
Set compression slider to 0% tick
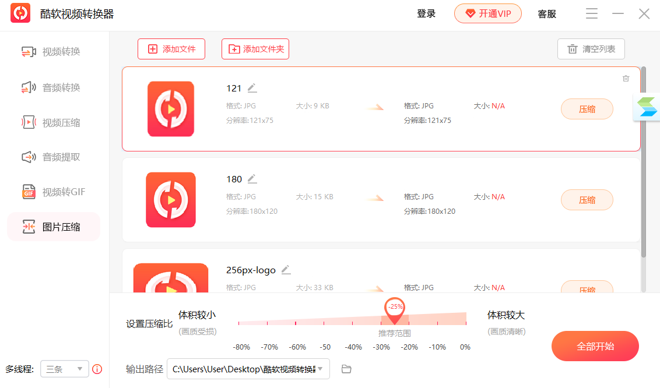coord(465,323)
